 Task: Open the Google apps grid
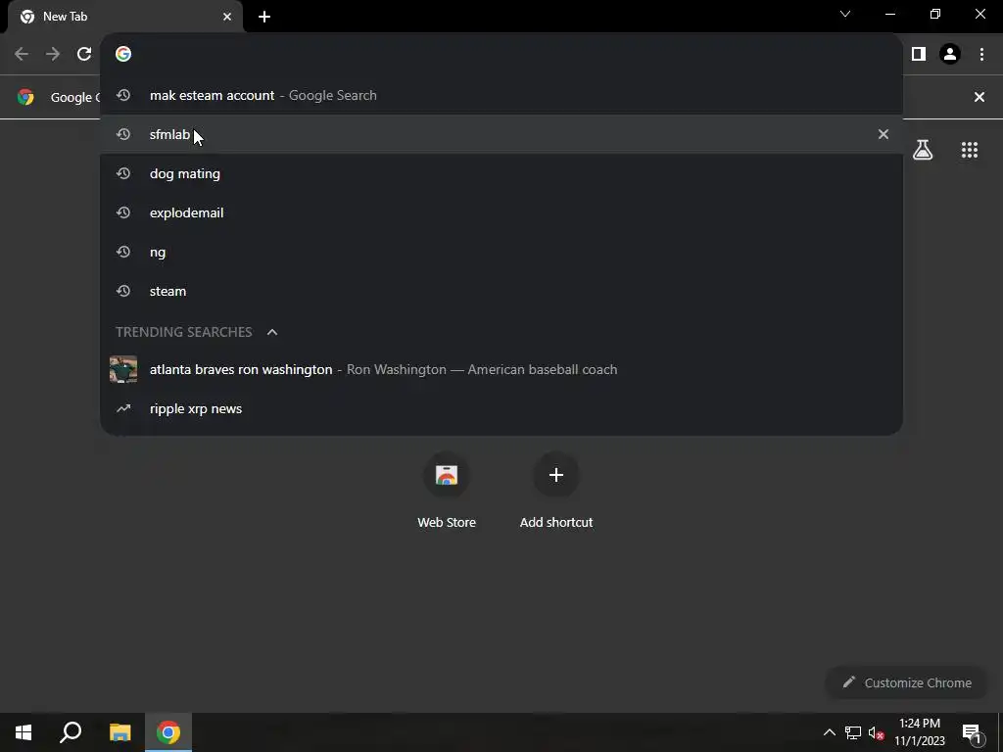click(970, 150)
